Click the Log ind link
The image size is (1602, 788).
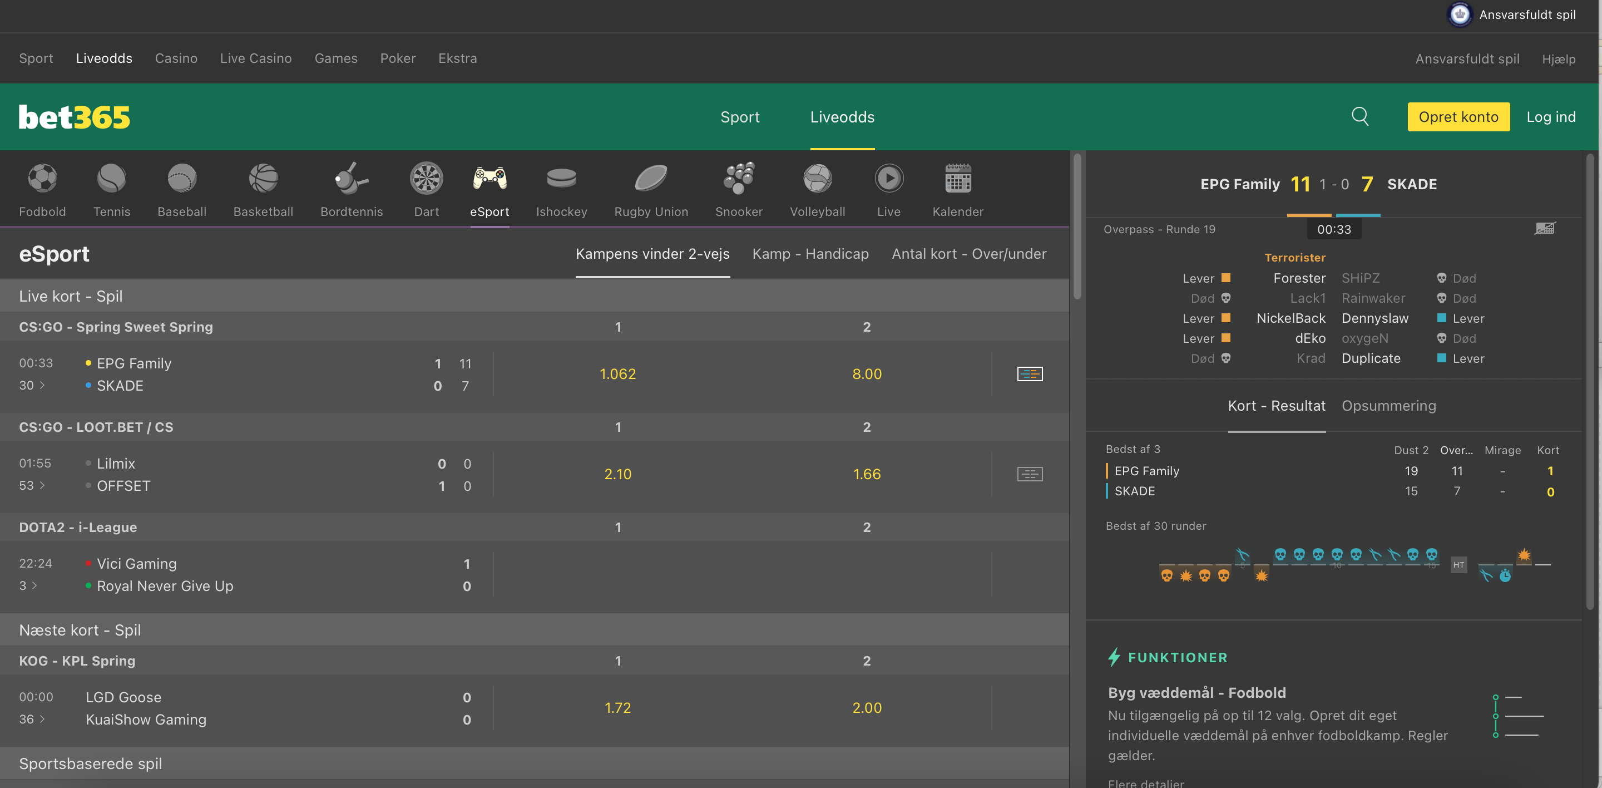point(1551,117)
